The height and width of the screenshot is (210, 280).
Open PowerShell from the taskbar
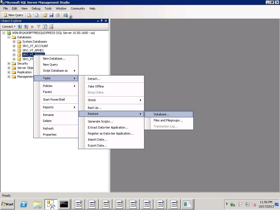click(24, 204)
